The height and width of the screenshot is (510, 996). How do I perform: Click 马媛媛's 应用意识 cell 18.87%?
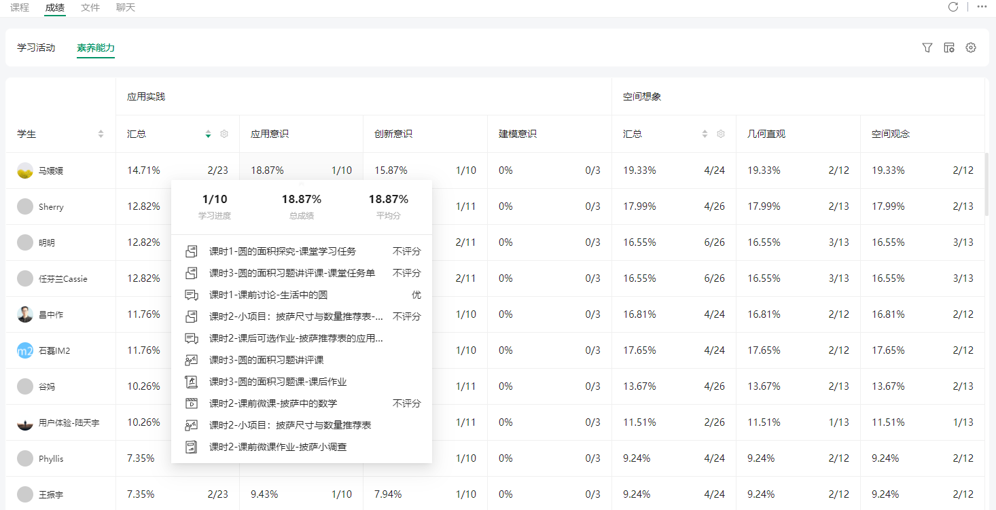[x=267, y=170]
